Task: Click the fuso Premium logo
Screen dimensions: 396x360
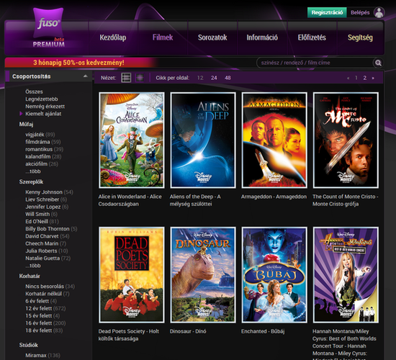Action: (48, 27)
